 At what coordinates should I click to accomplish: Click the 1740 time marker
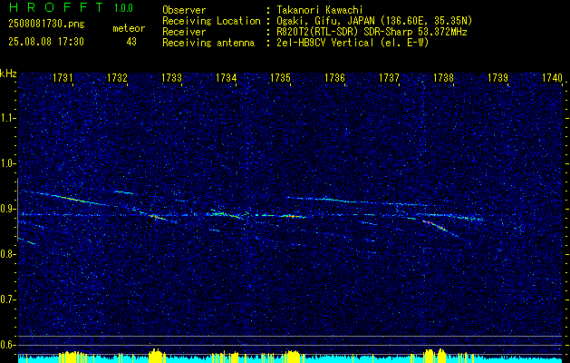(x=552, y=77)
